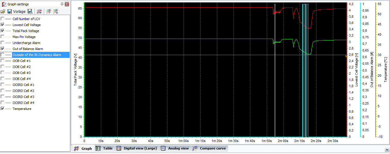Select the Graph tab
Screen dimensions: 390x154
click(83, 148)
